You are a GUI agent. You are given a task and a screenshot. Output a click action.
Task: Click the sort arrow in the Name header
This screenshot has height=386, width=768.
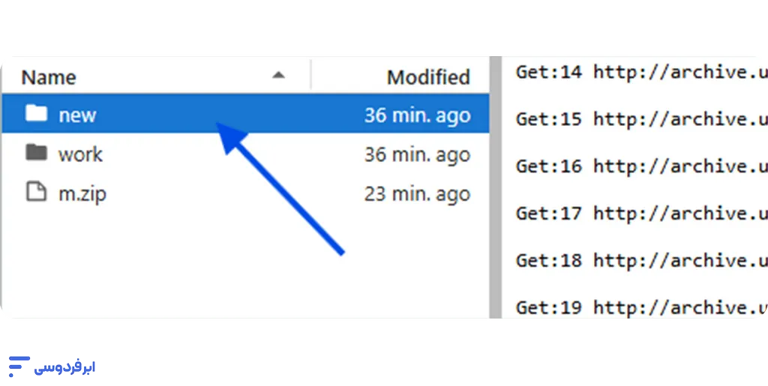(x=279, y=76)
